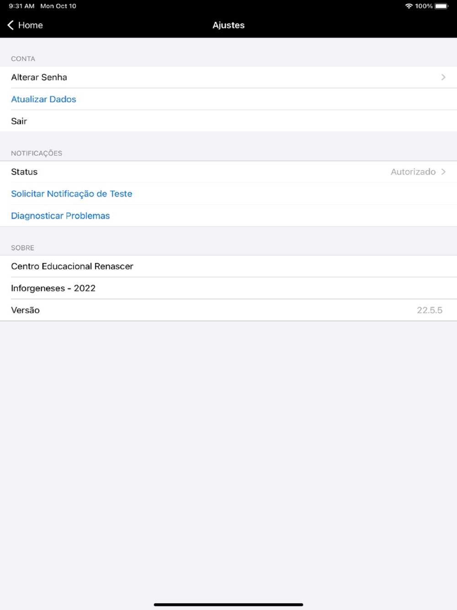457x610 pixels.
Task: Open the Status row chevron
Action: pos(443,172)
